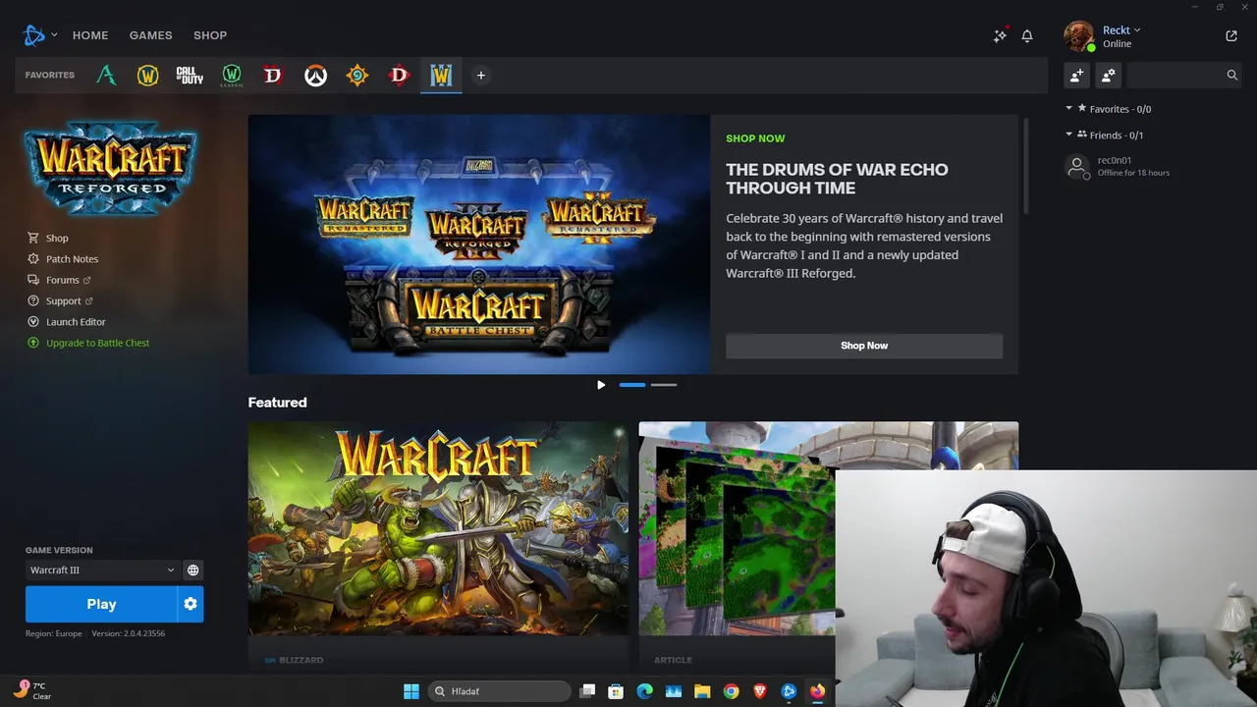
Task: Open Patch Notes link
Action: coord(63,259)
